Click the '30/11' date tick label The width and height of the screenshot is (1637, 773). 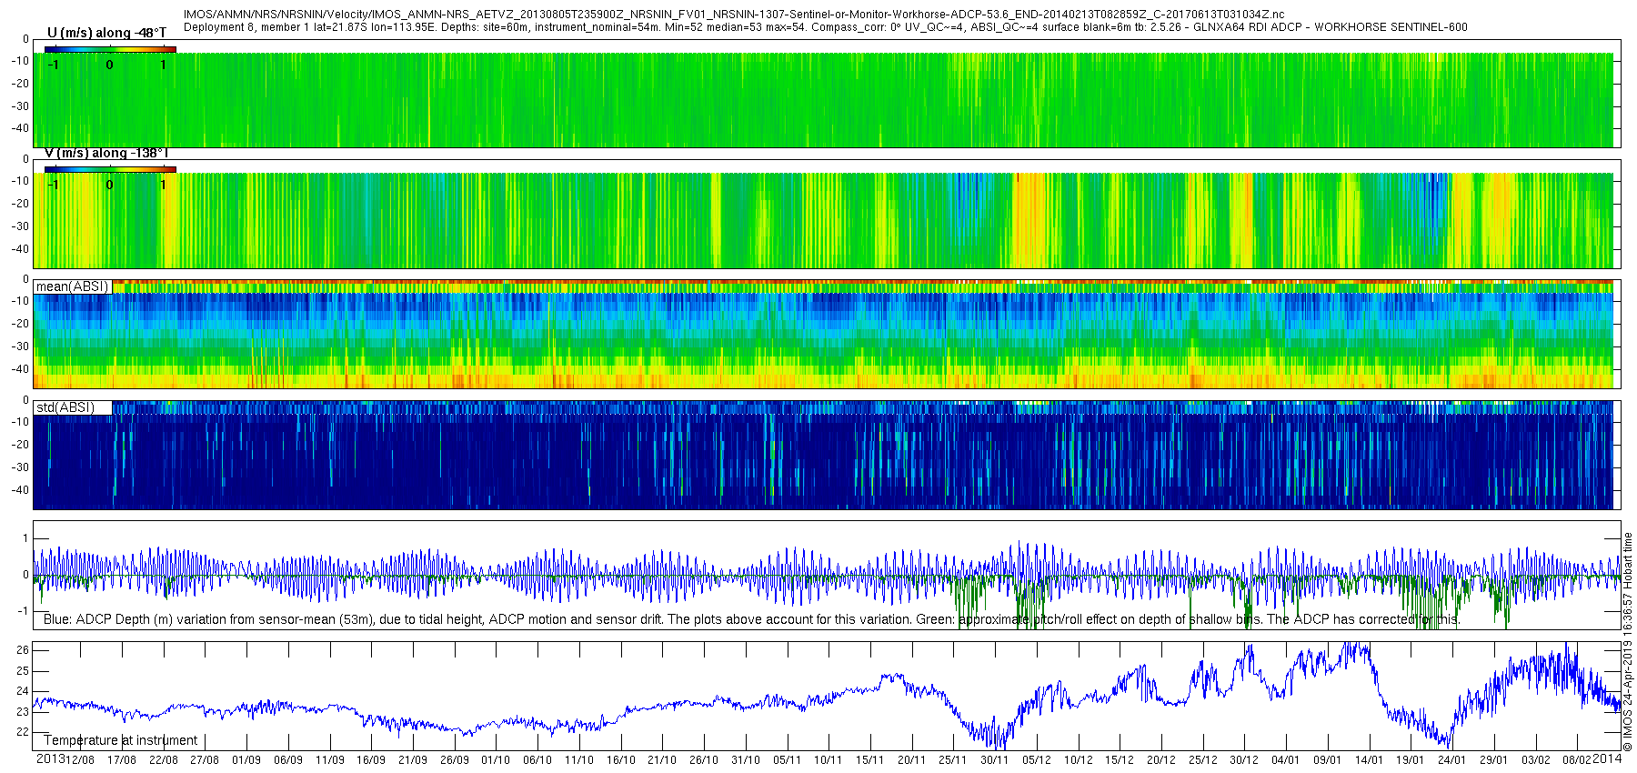click(994, 760)
